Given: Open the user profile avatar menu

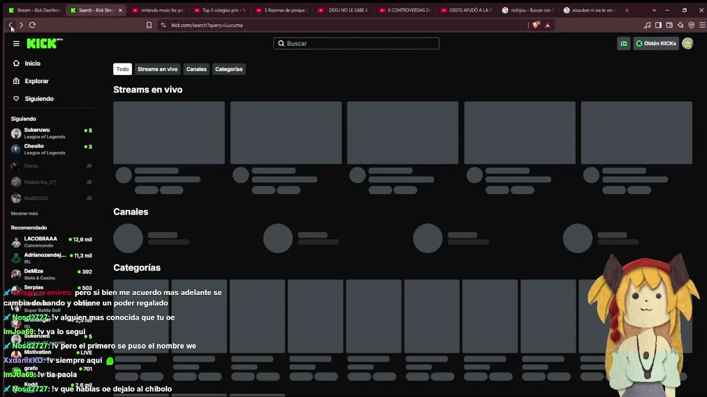Looking at the screenshot, I should (688, 44).
